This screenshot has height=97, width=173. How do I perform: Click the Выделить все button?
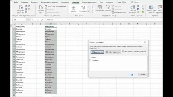(97, 52)
